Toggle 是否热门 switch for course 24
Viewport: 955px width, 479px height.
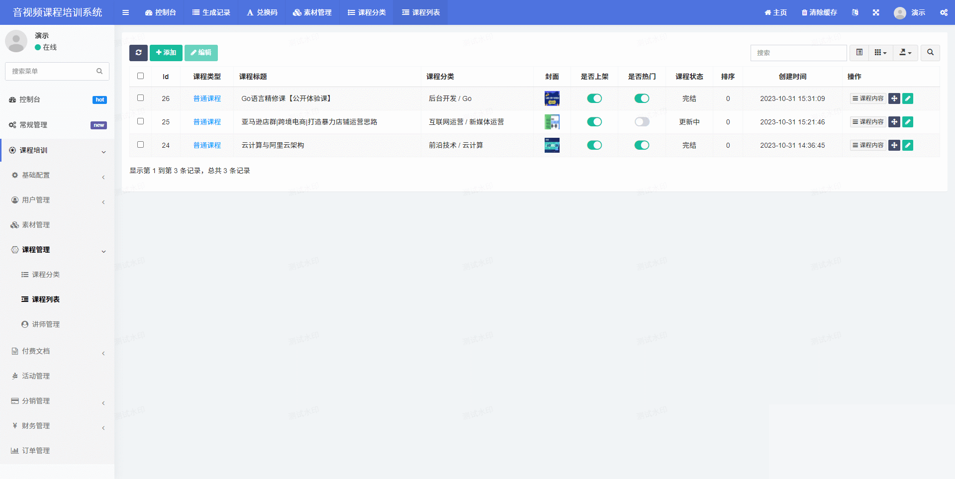[642, 145]
